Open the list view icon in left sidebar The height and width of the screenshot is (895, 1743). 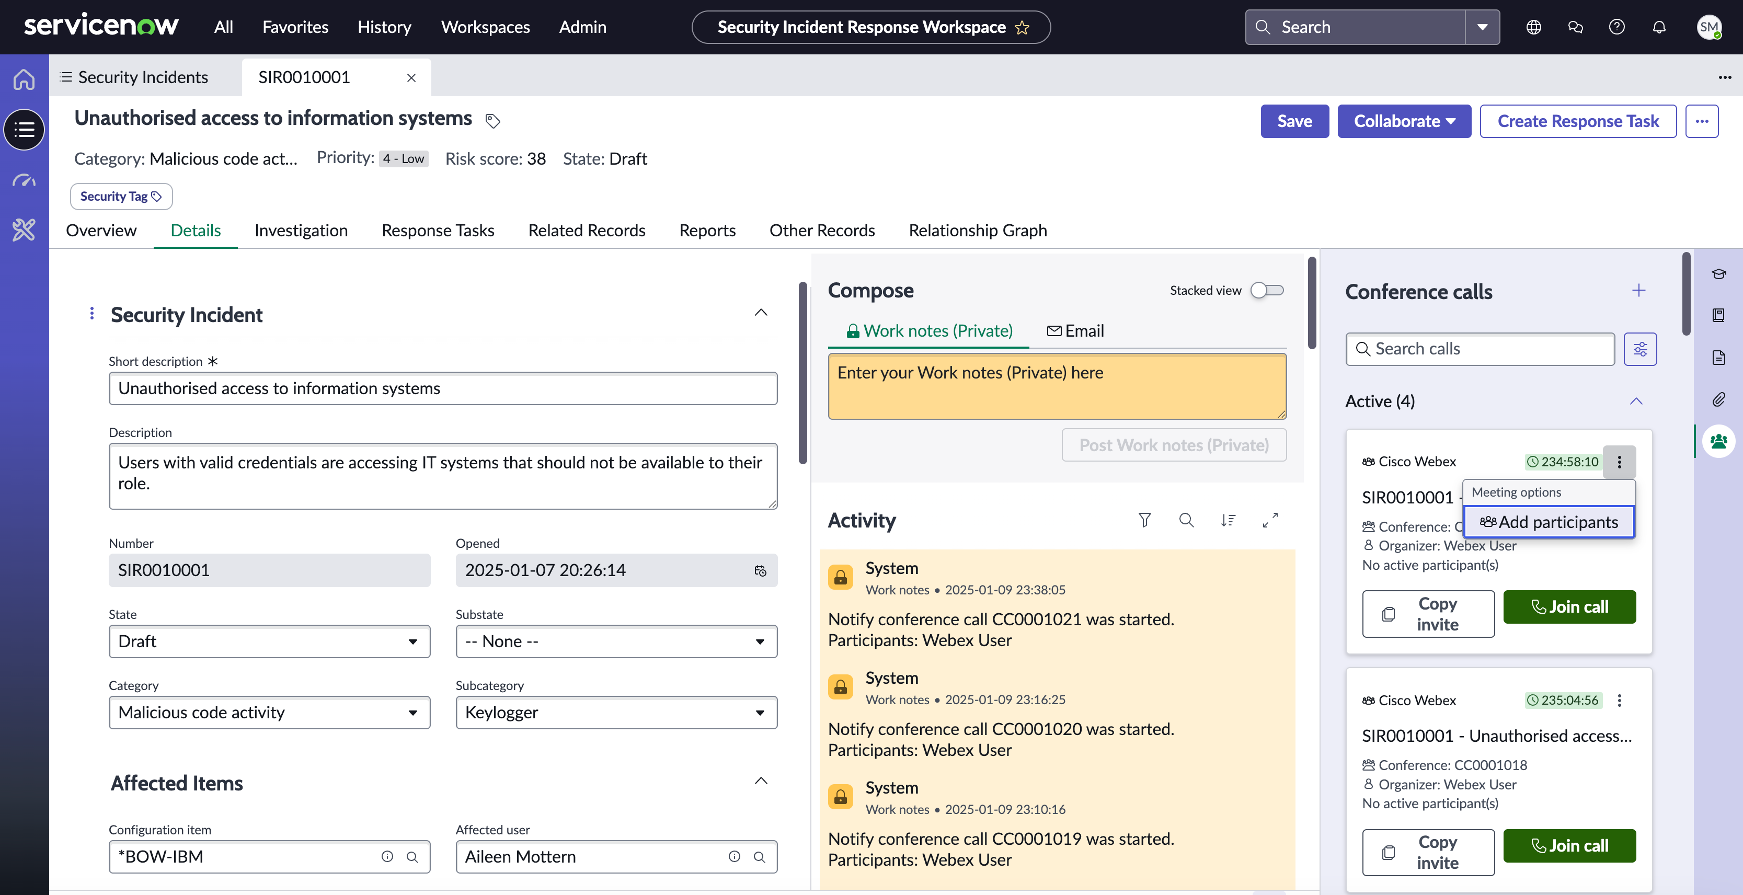tap(24, 129)
